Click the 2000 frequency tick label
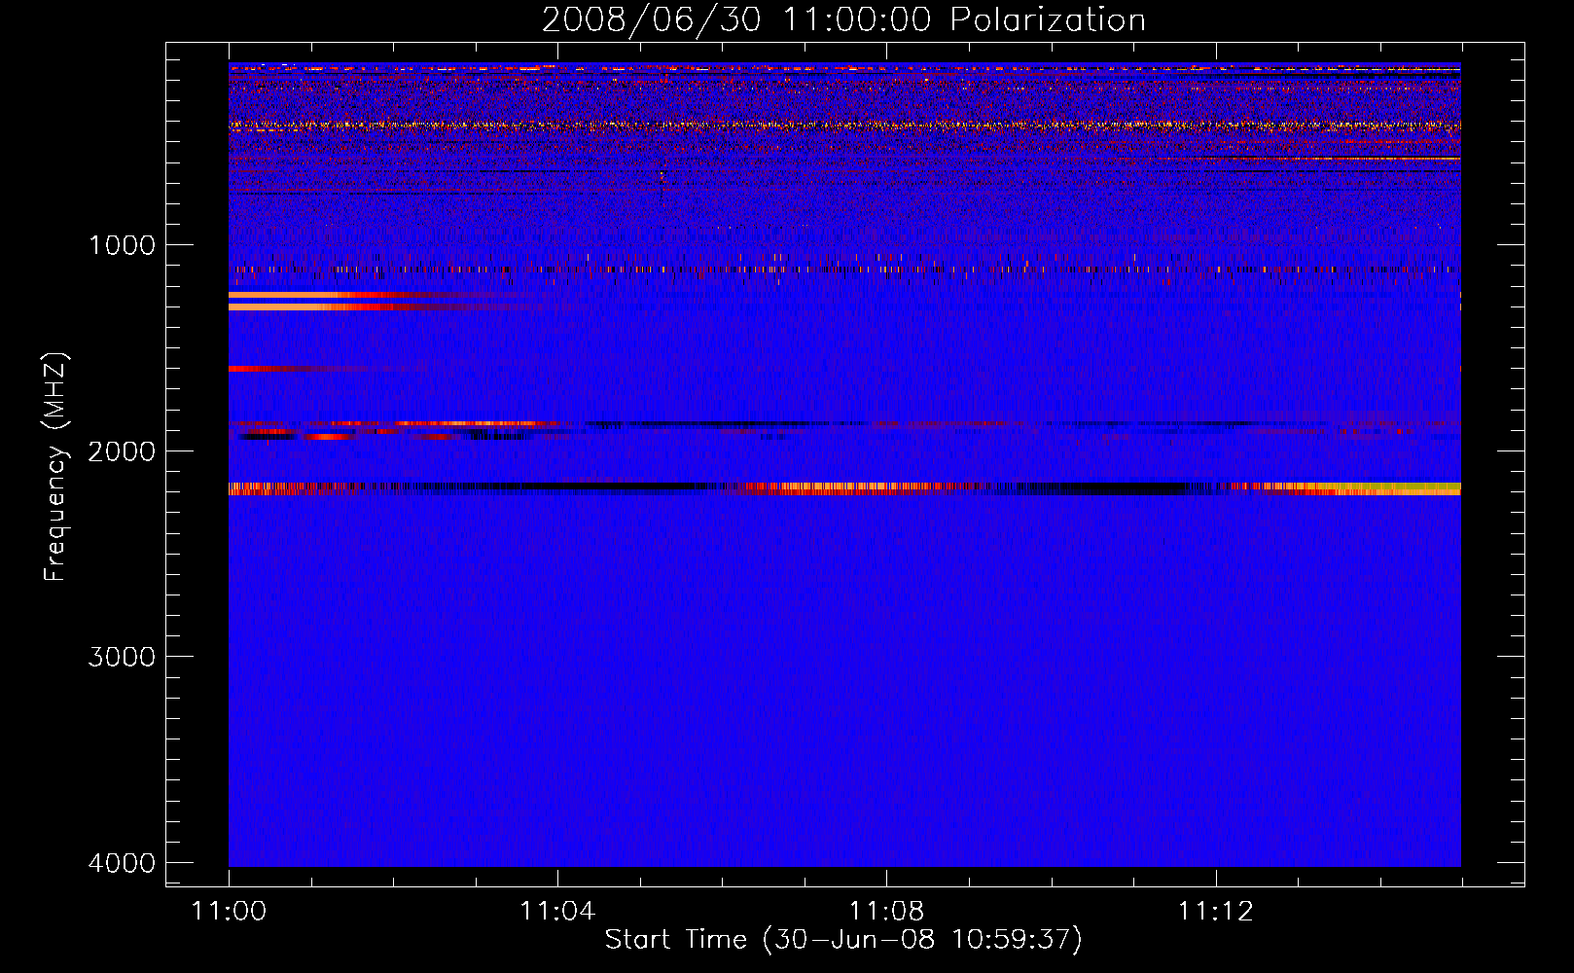The height and width of the screenshot is (973, 1574). pyautogui.click(x=122, y=451)
